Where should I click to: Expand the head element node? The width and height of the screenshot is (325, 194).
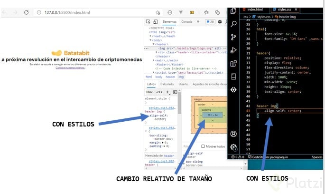point(150,36)
